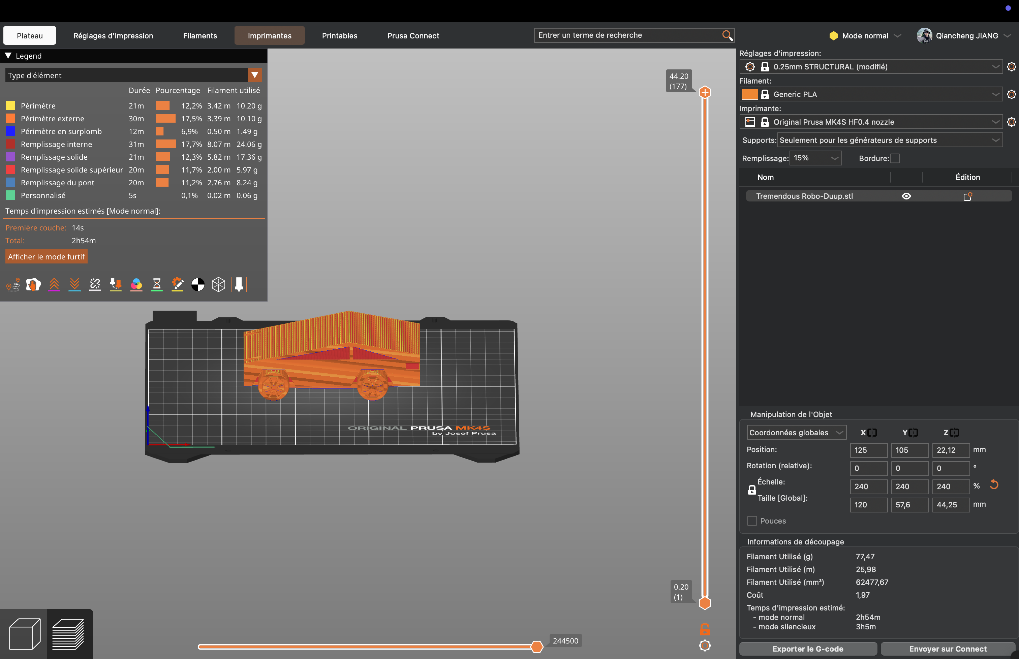
Task: Switch to the Filaments tab
Action: (x=200, y=35)
